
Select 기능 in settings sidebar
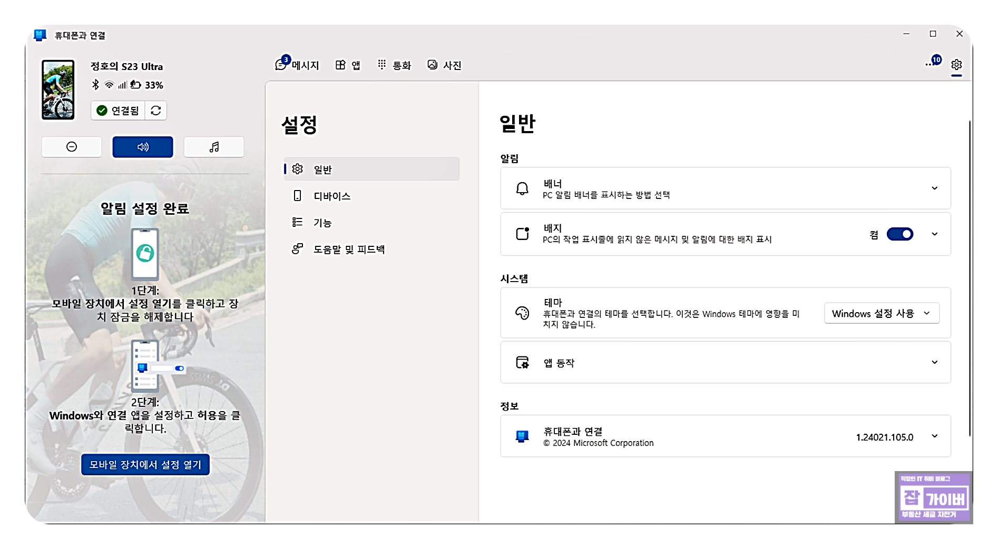[371, 223]
